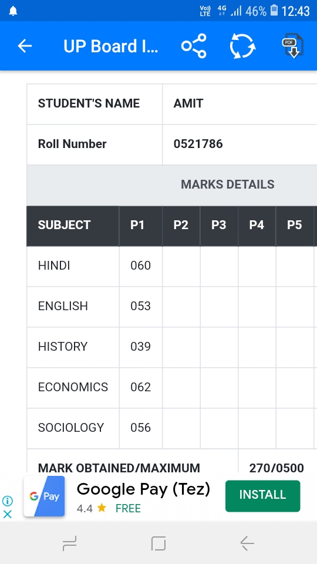This screenshot has width=317, height=564.
Task: Tap the notification bell in status bar
Action: 14,11
